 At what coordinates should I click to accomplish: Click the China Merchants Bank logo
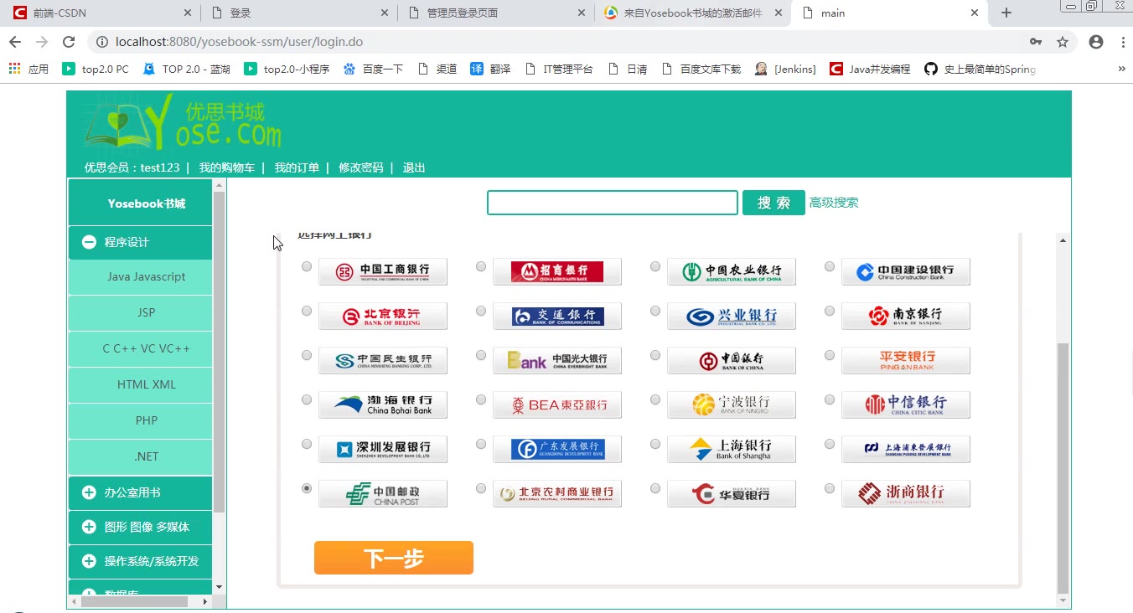point(557,271)
